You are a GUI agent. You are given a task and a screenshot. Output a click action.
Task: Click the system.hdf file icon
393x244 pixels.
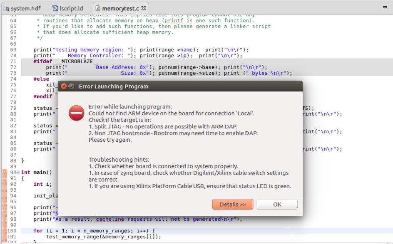[x=6, y=8]
